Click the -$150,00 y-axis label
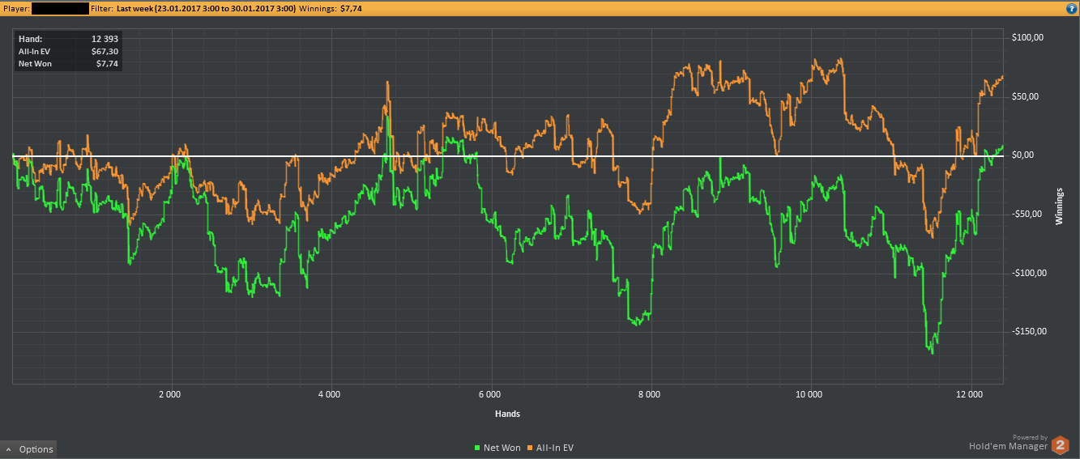1080x459 pixels. [x=1027, y=331]
